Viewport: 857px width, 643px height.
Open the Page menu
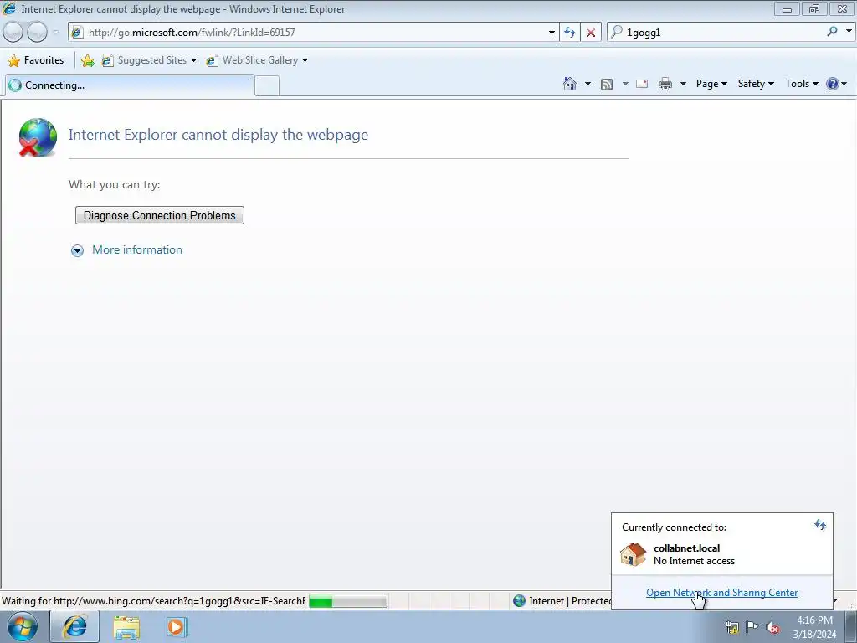coord(711,84)
